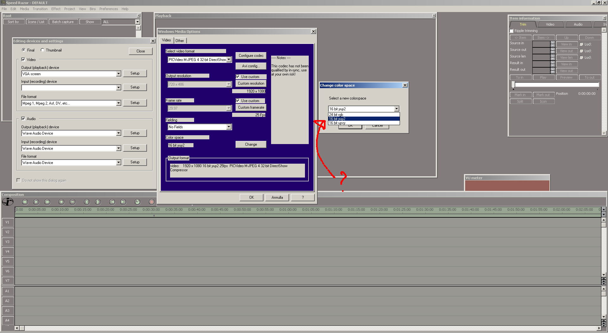The image size is (608, 333).
Task: Jump to start with the go-to-beginning icon
Action: [x=112, y=202]
